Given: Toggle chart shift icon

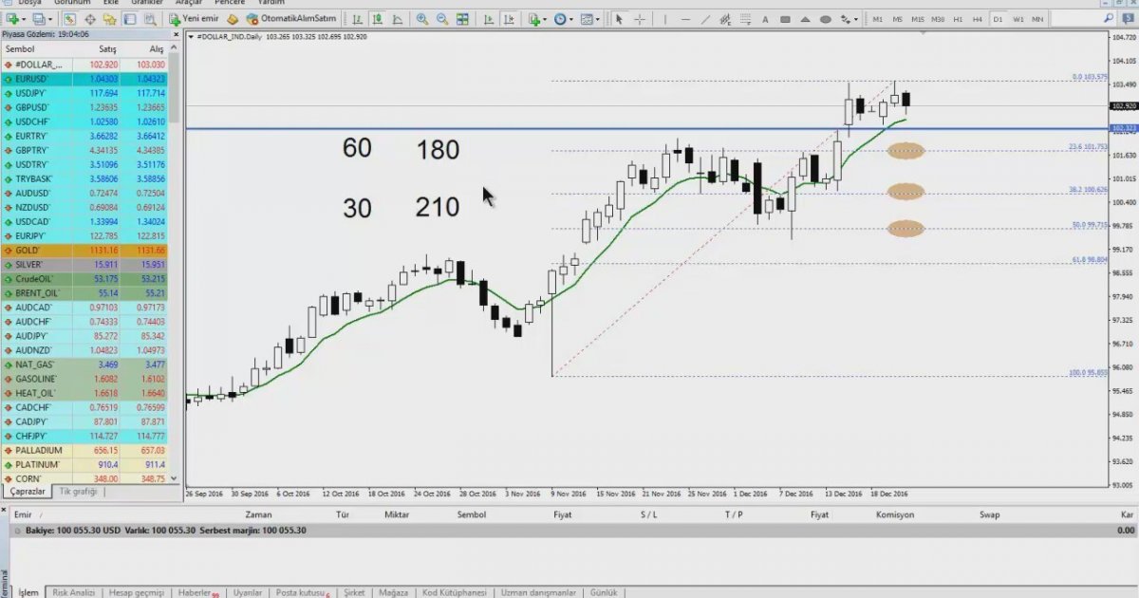Looking at the screenshot, I should tap(508, 19).
